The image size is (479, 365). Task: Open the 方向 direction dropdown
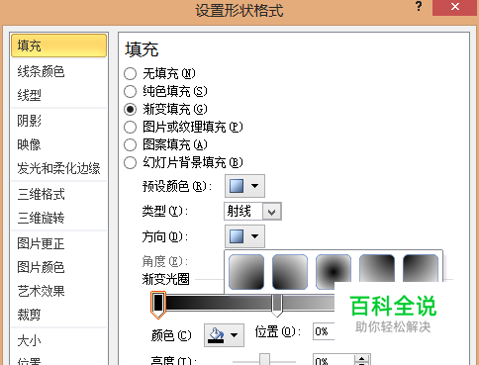[x=244, y=236]
